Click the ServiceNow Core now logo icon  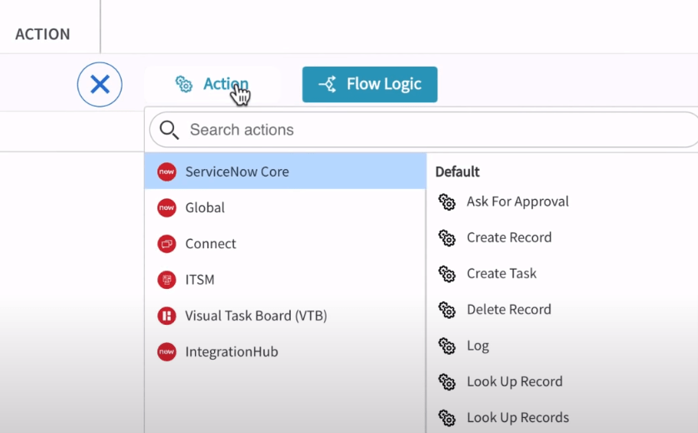(x=167, y=172)
